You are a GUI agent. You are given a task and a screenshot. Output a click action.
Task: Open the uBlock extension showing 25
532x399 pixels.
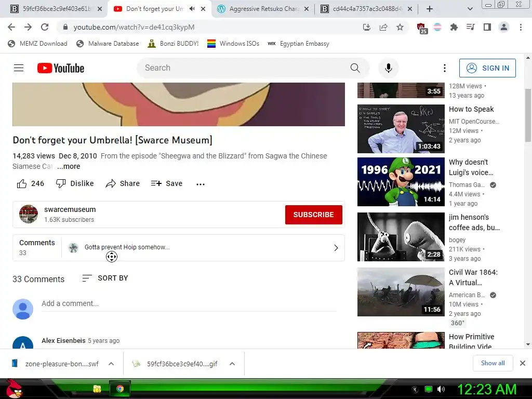click(x=421, y=28)
